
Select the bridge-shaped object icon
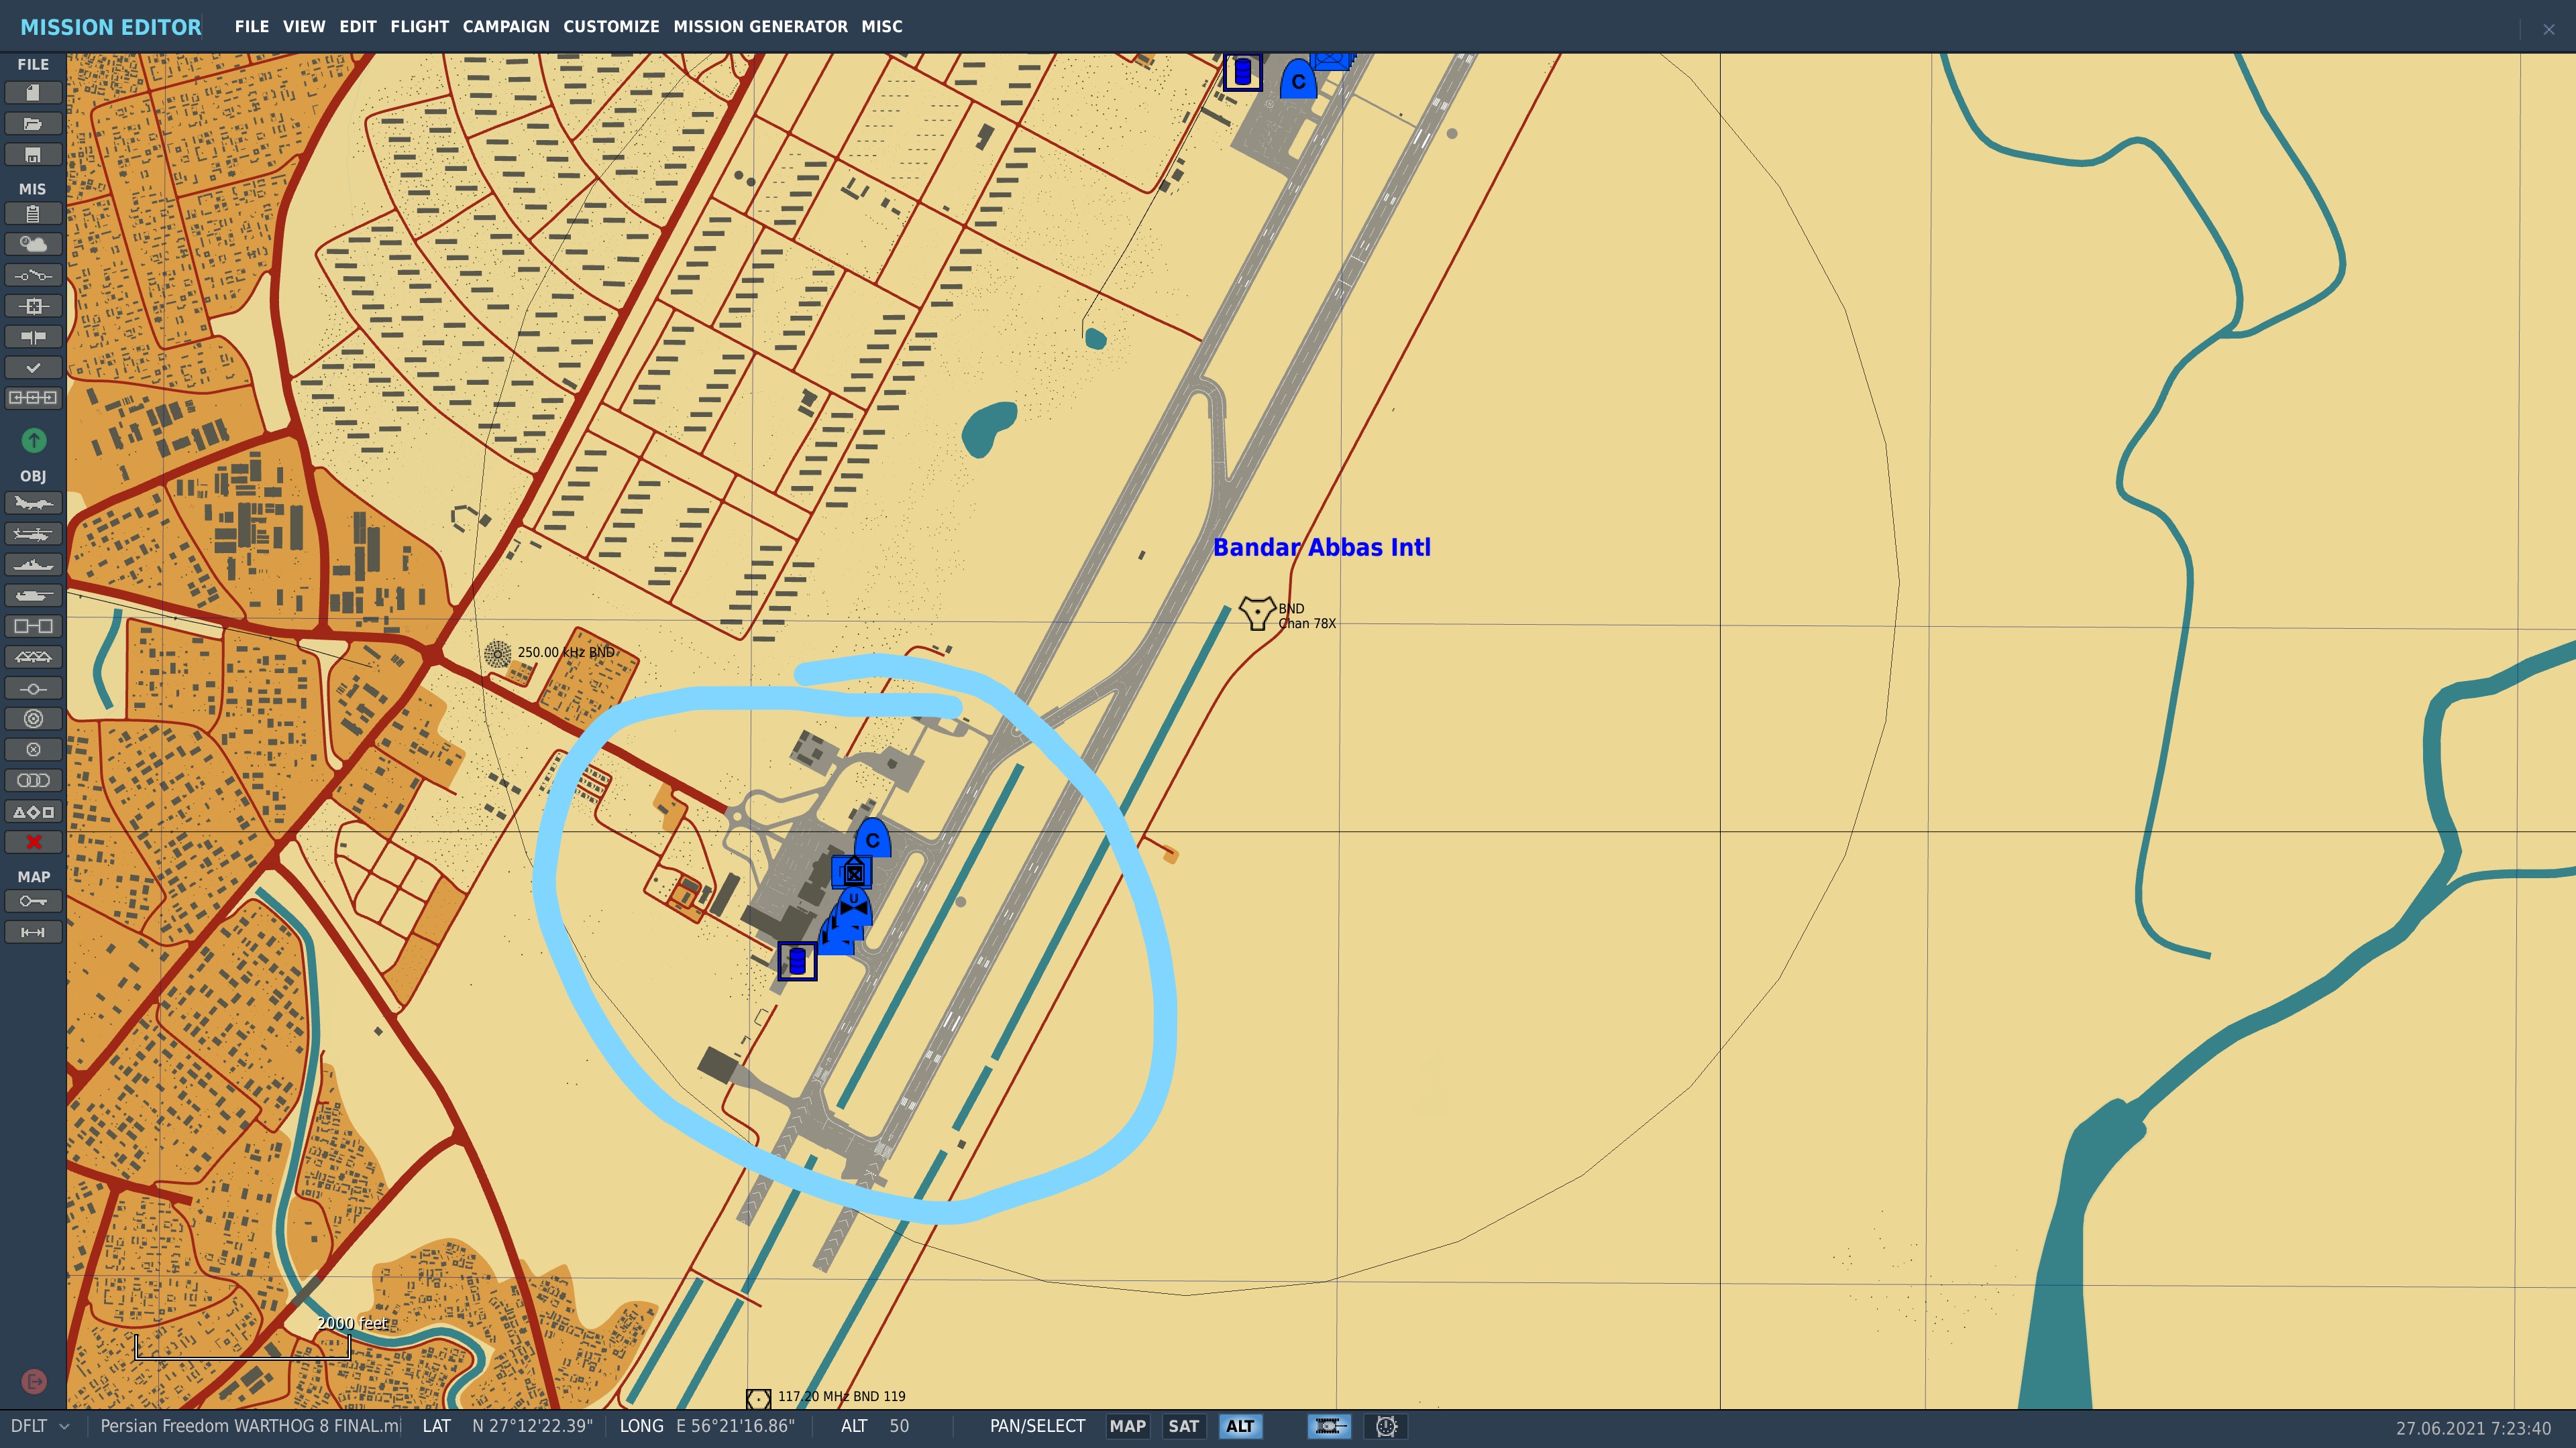pyautogui.click(x=33, y=656)
